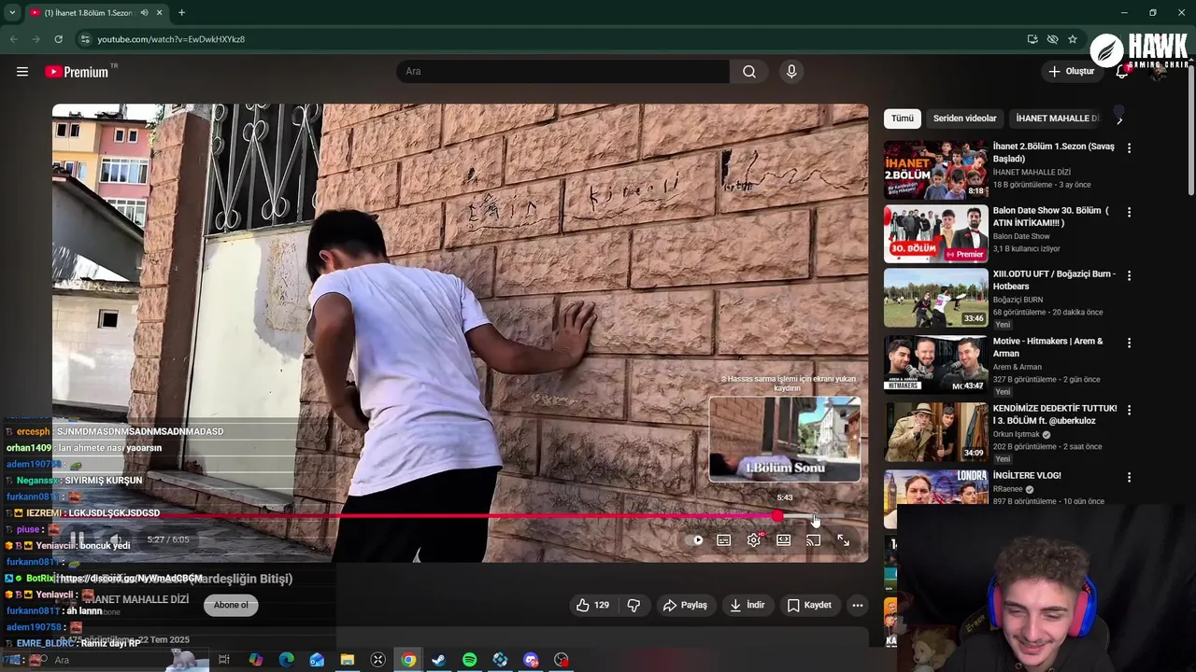The image size is (1196, 672).
Task: Toggle subtitles in the player
Action: coord(724,540)
